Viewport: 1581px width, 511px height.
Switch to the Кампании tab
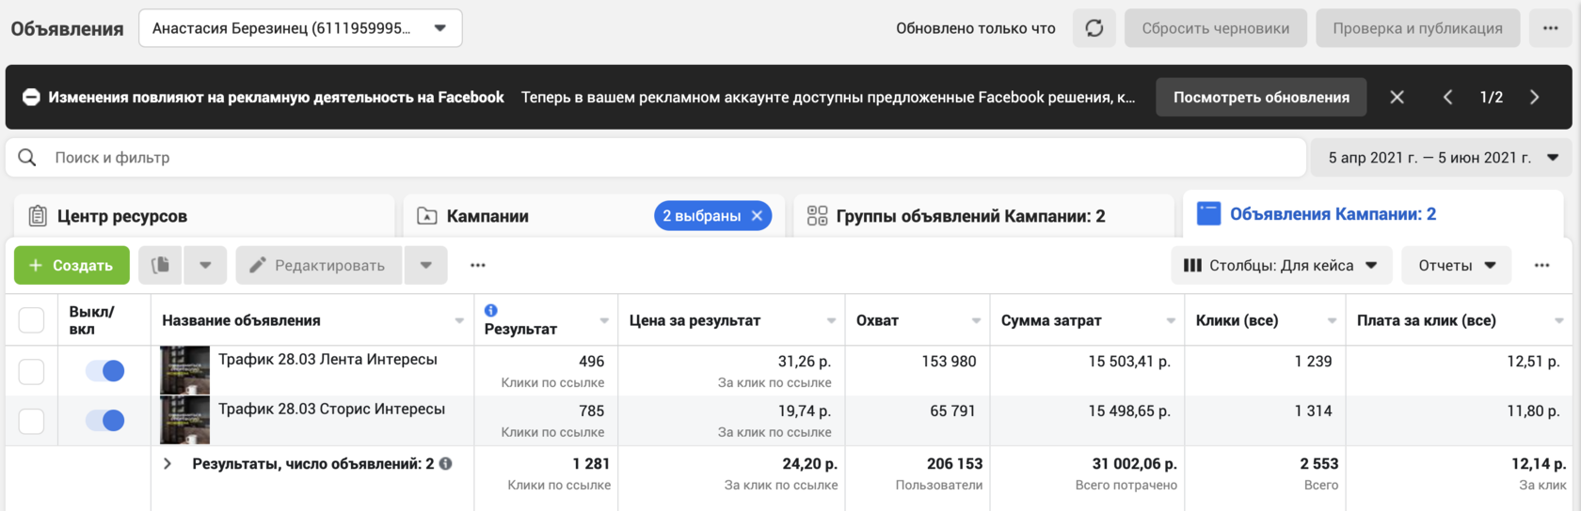click(487, 216)
